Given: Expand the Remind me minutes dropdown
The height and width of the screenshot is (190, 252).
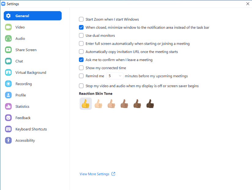Looking at the screenshot, I should point(115,76).
